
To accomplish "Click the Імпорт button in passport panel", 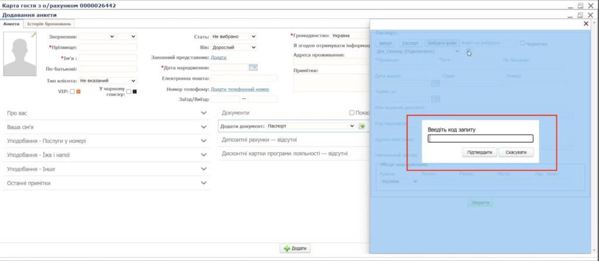I will click(386, 43).
